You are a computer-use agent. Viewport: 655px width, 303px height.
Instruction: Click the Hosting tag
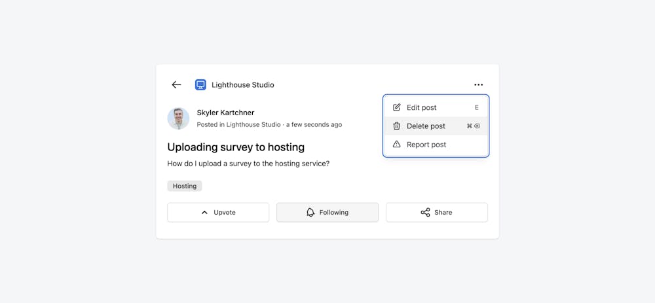185,186
